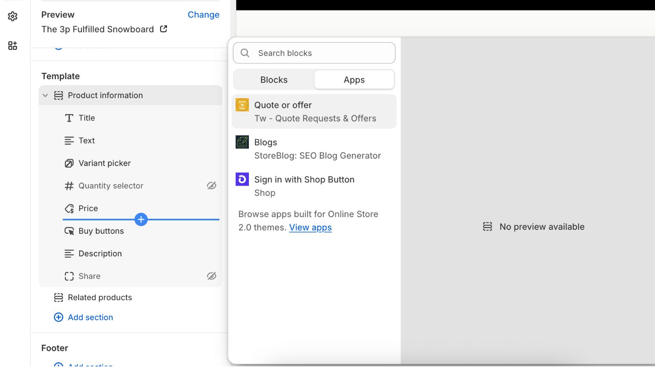Click the Buy buttons block icon
The height and width of the screenshot is (368, 655).
click(x=69, y=231)
